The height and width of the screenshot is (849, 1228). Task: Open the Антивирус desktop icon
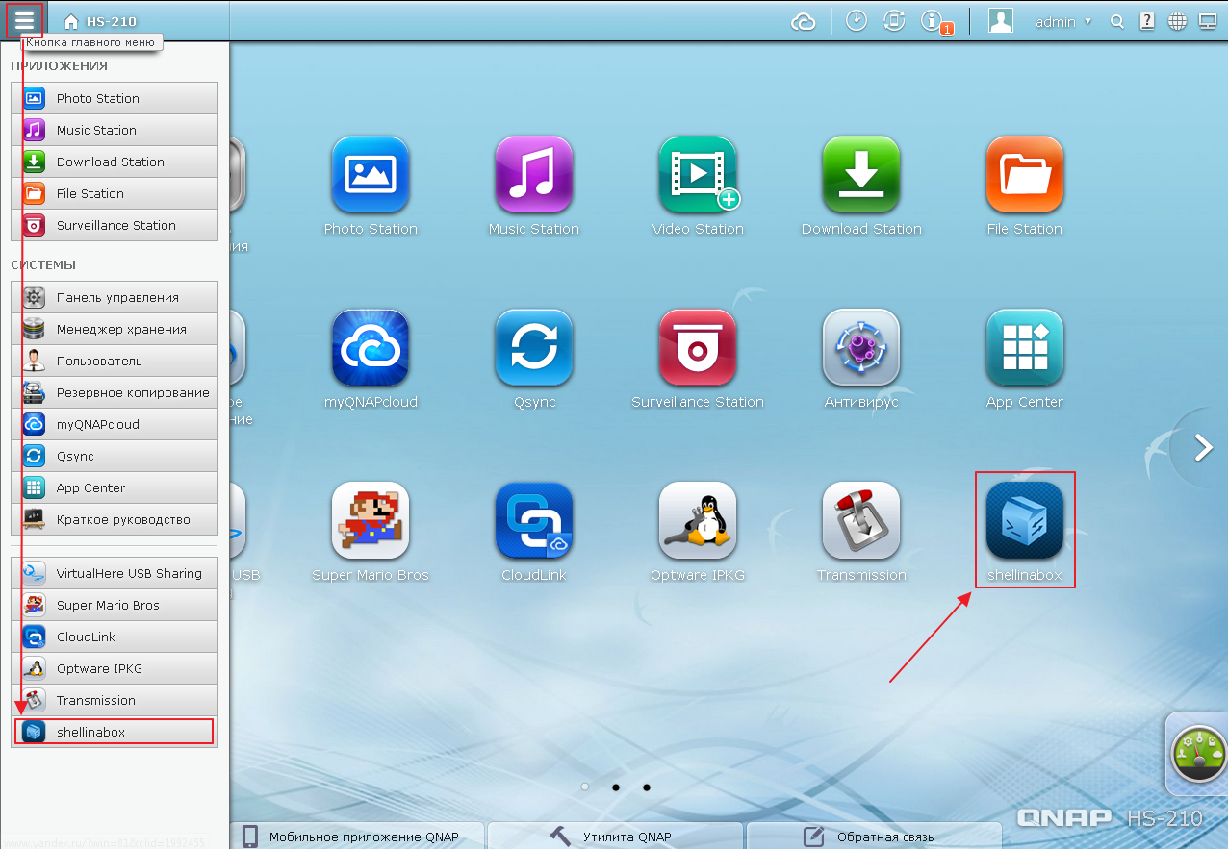(861, 348)
